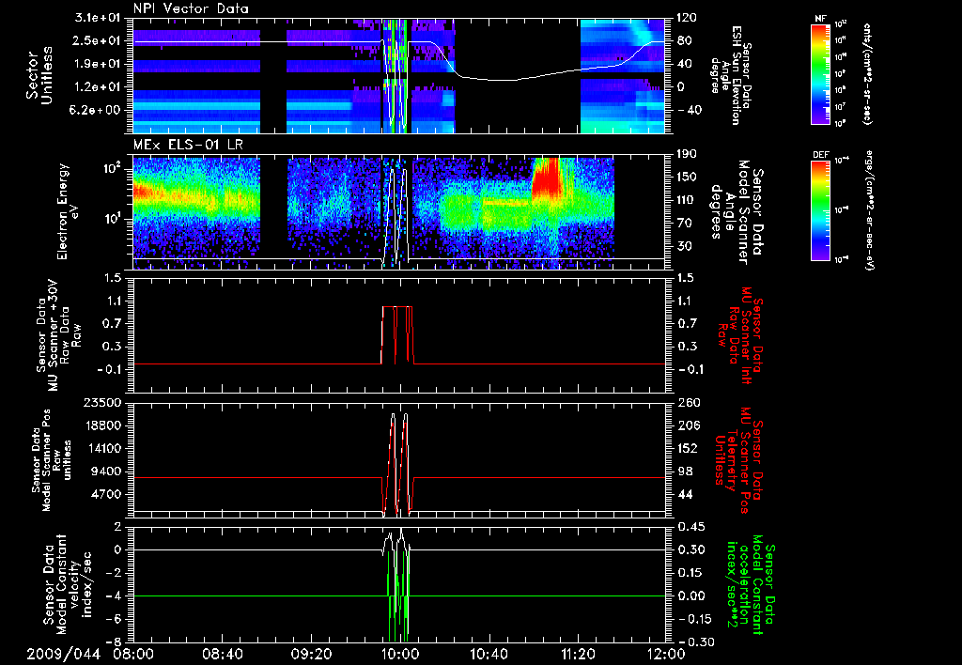962x665 pixels.
Task: Click the green acceleration axis label
Action: [x=746, y=582]
